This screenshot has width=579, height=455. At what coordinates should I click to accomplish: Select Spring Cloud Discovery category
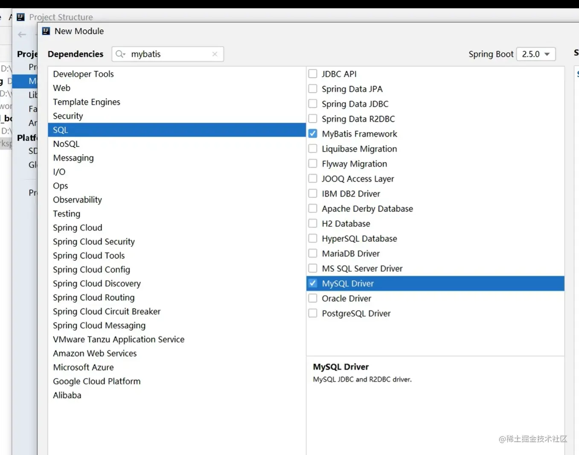[x=177, y=284]
